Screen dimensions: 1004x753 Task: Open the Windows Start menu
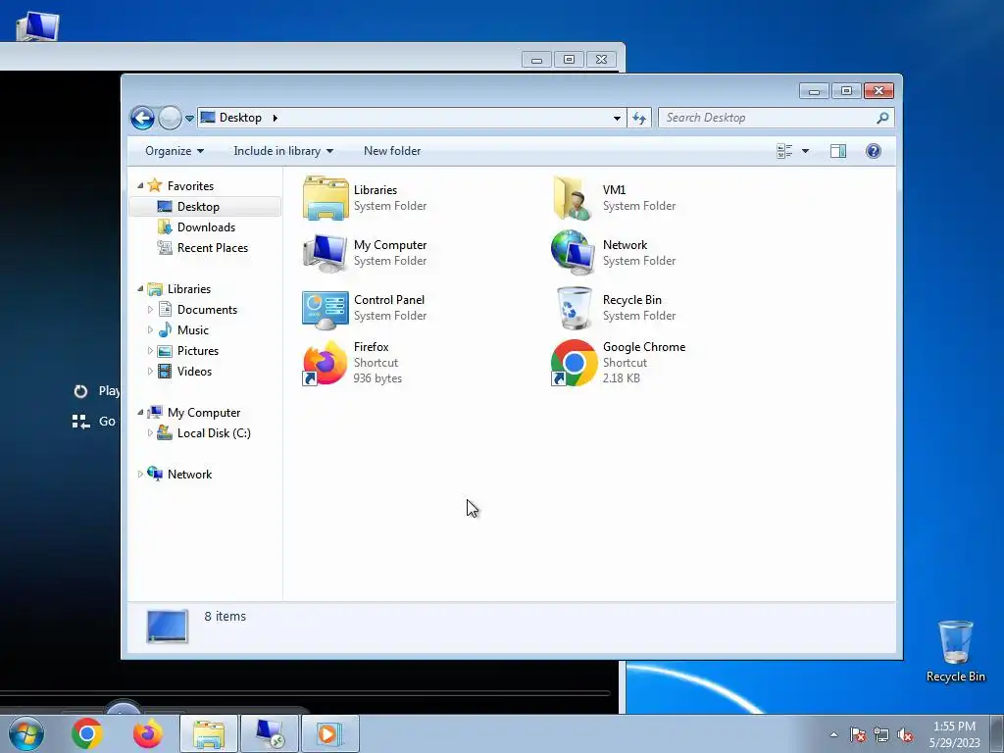pyautogui.click(x=25, y=733)
